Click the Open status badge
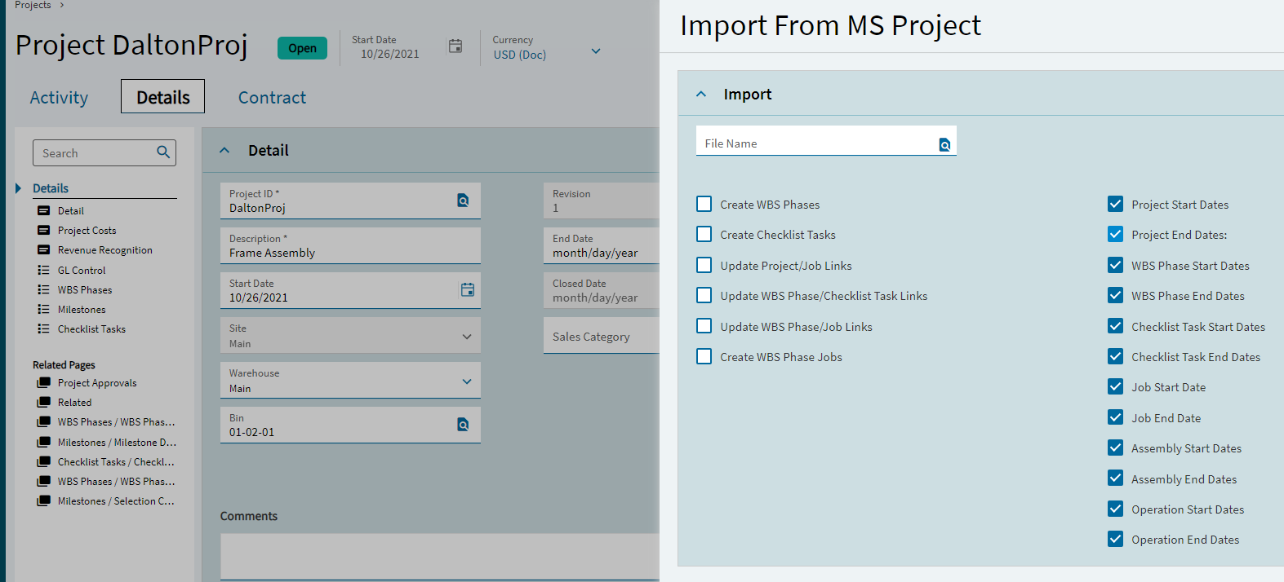The image size is (1284, 582). 302,48
